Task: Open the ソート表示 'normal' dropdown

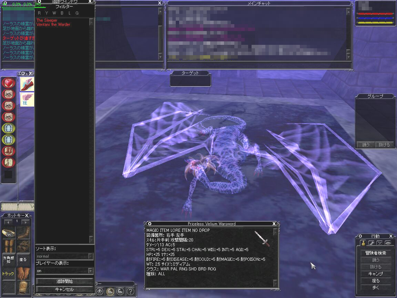Action: (64, 256)
